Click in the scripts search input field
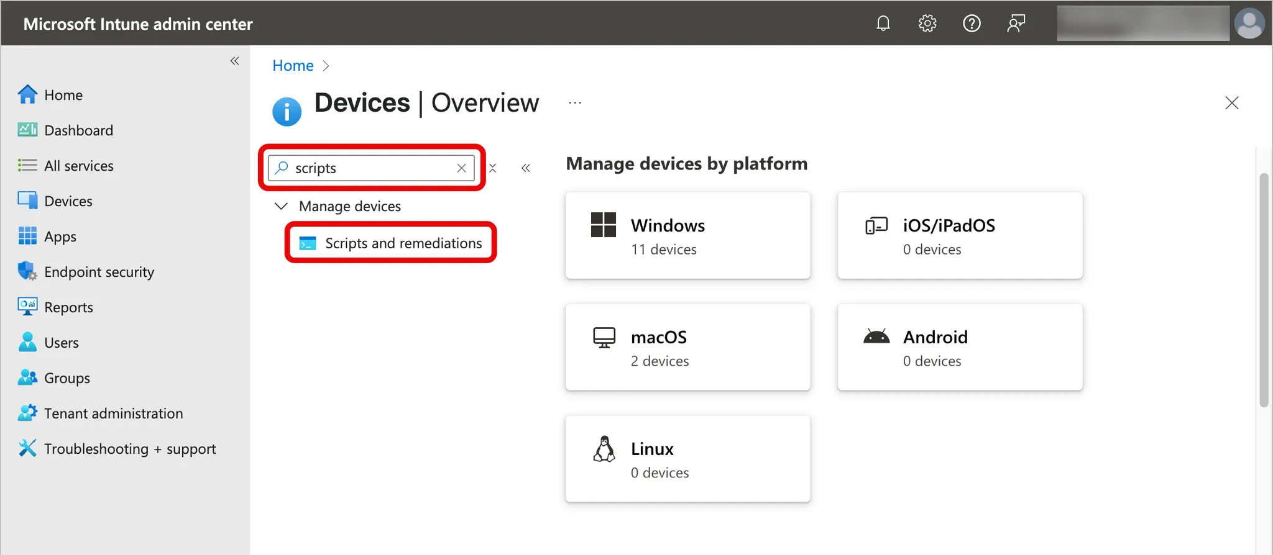 point(371,168)
